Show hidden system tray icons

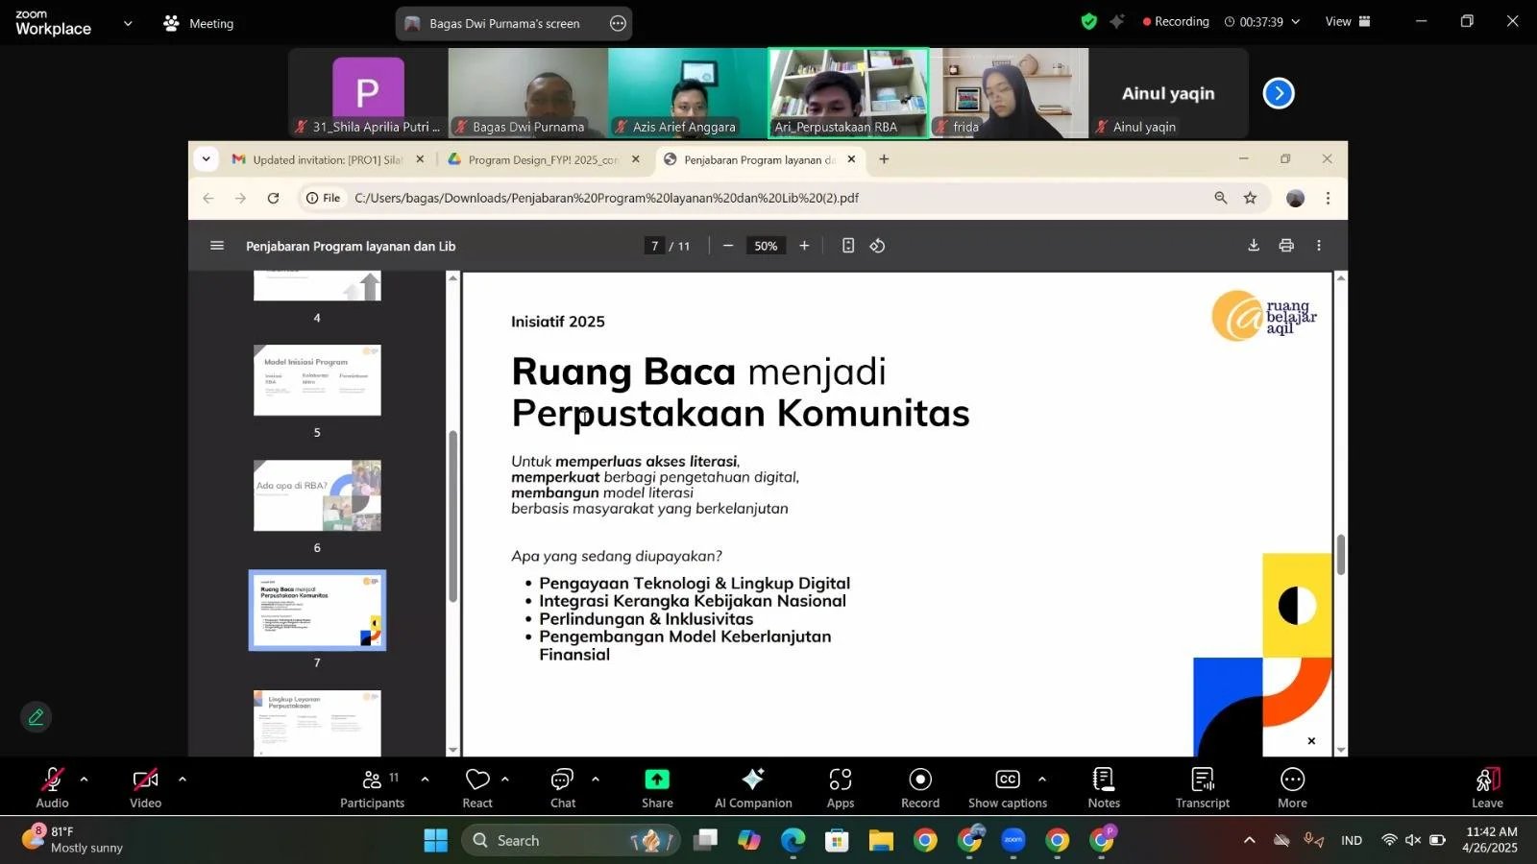click(1249, 841)
